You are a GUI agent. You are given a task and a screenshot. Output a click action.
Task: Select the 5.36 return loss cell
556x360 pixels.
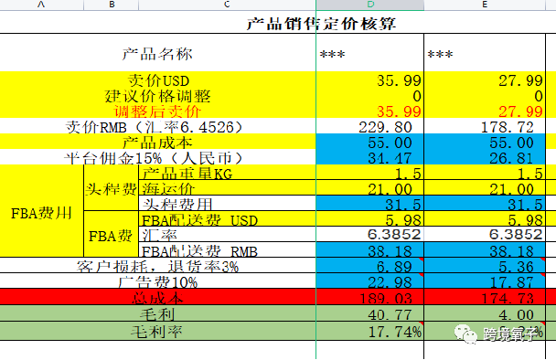[x=485, y=265]
